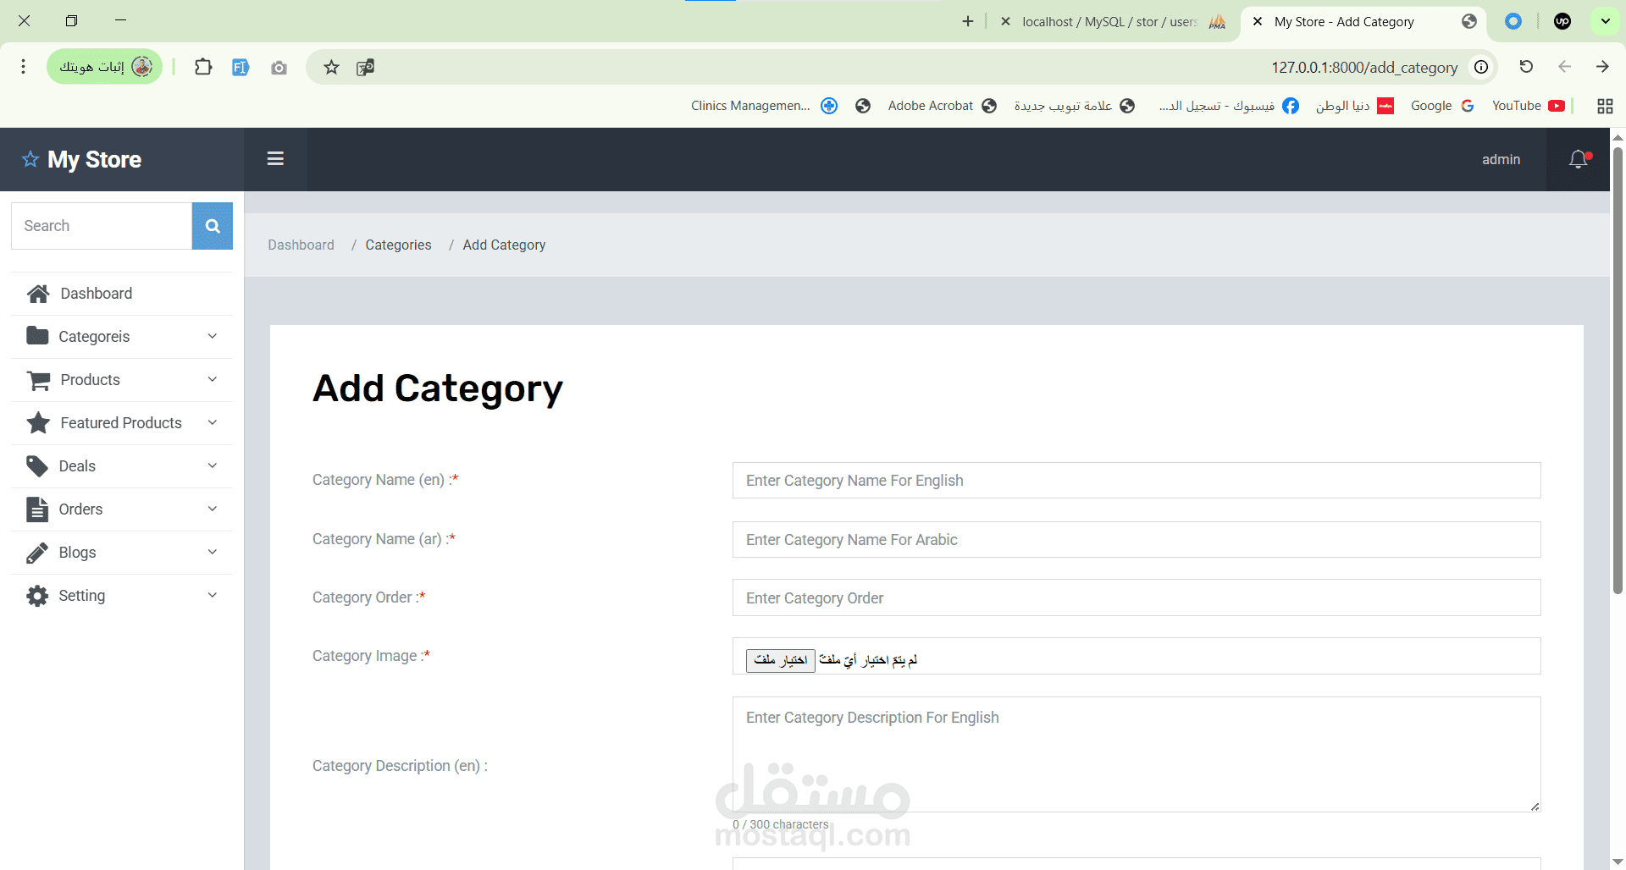Open the apps grid icon in bookmarks bar
This screenshot has height=870, width=1626.
point(1605,106)
